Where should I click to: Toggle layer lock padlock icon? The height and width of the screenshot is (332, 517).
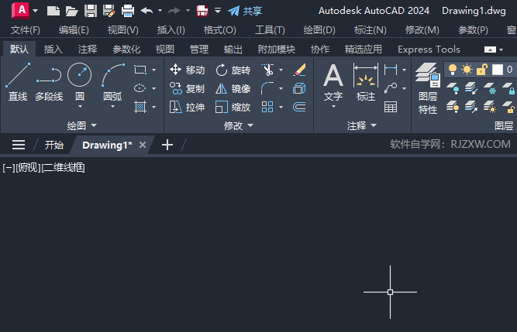[x=481, y=70]
